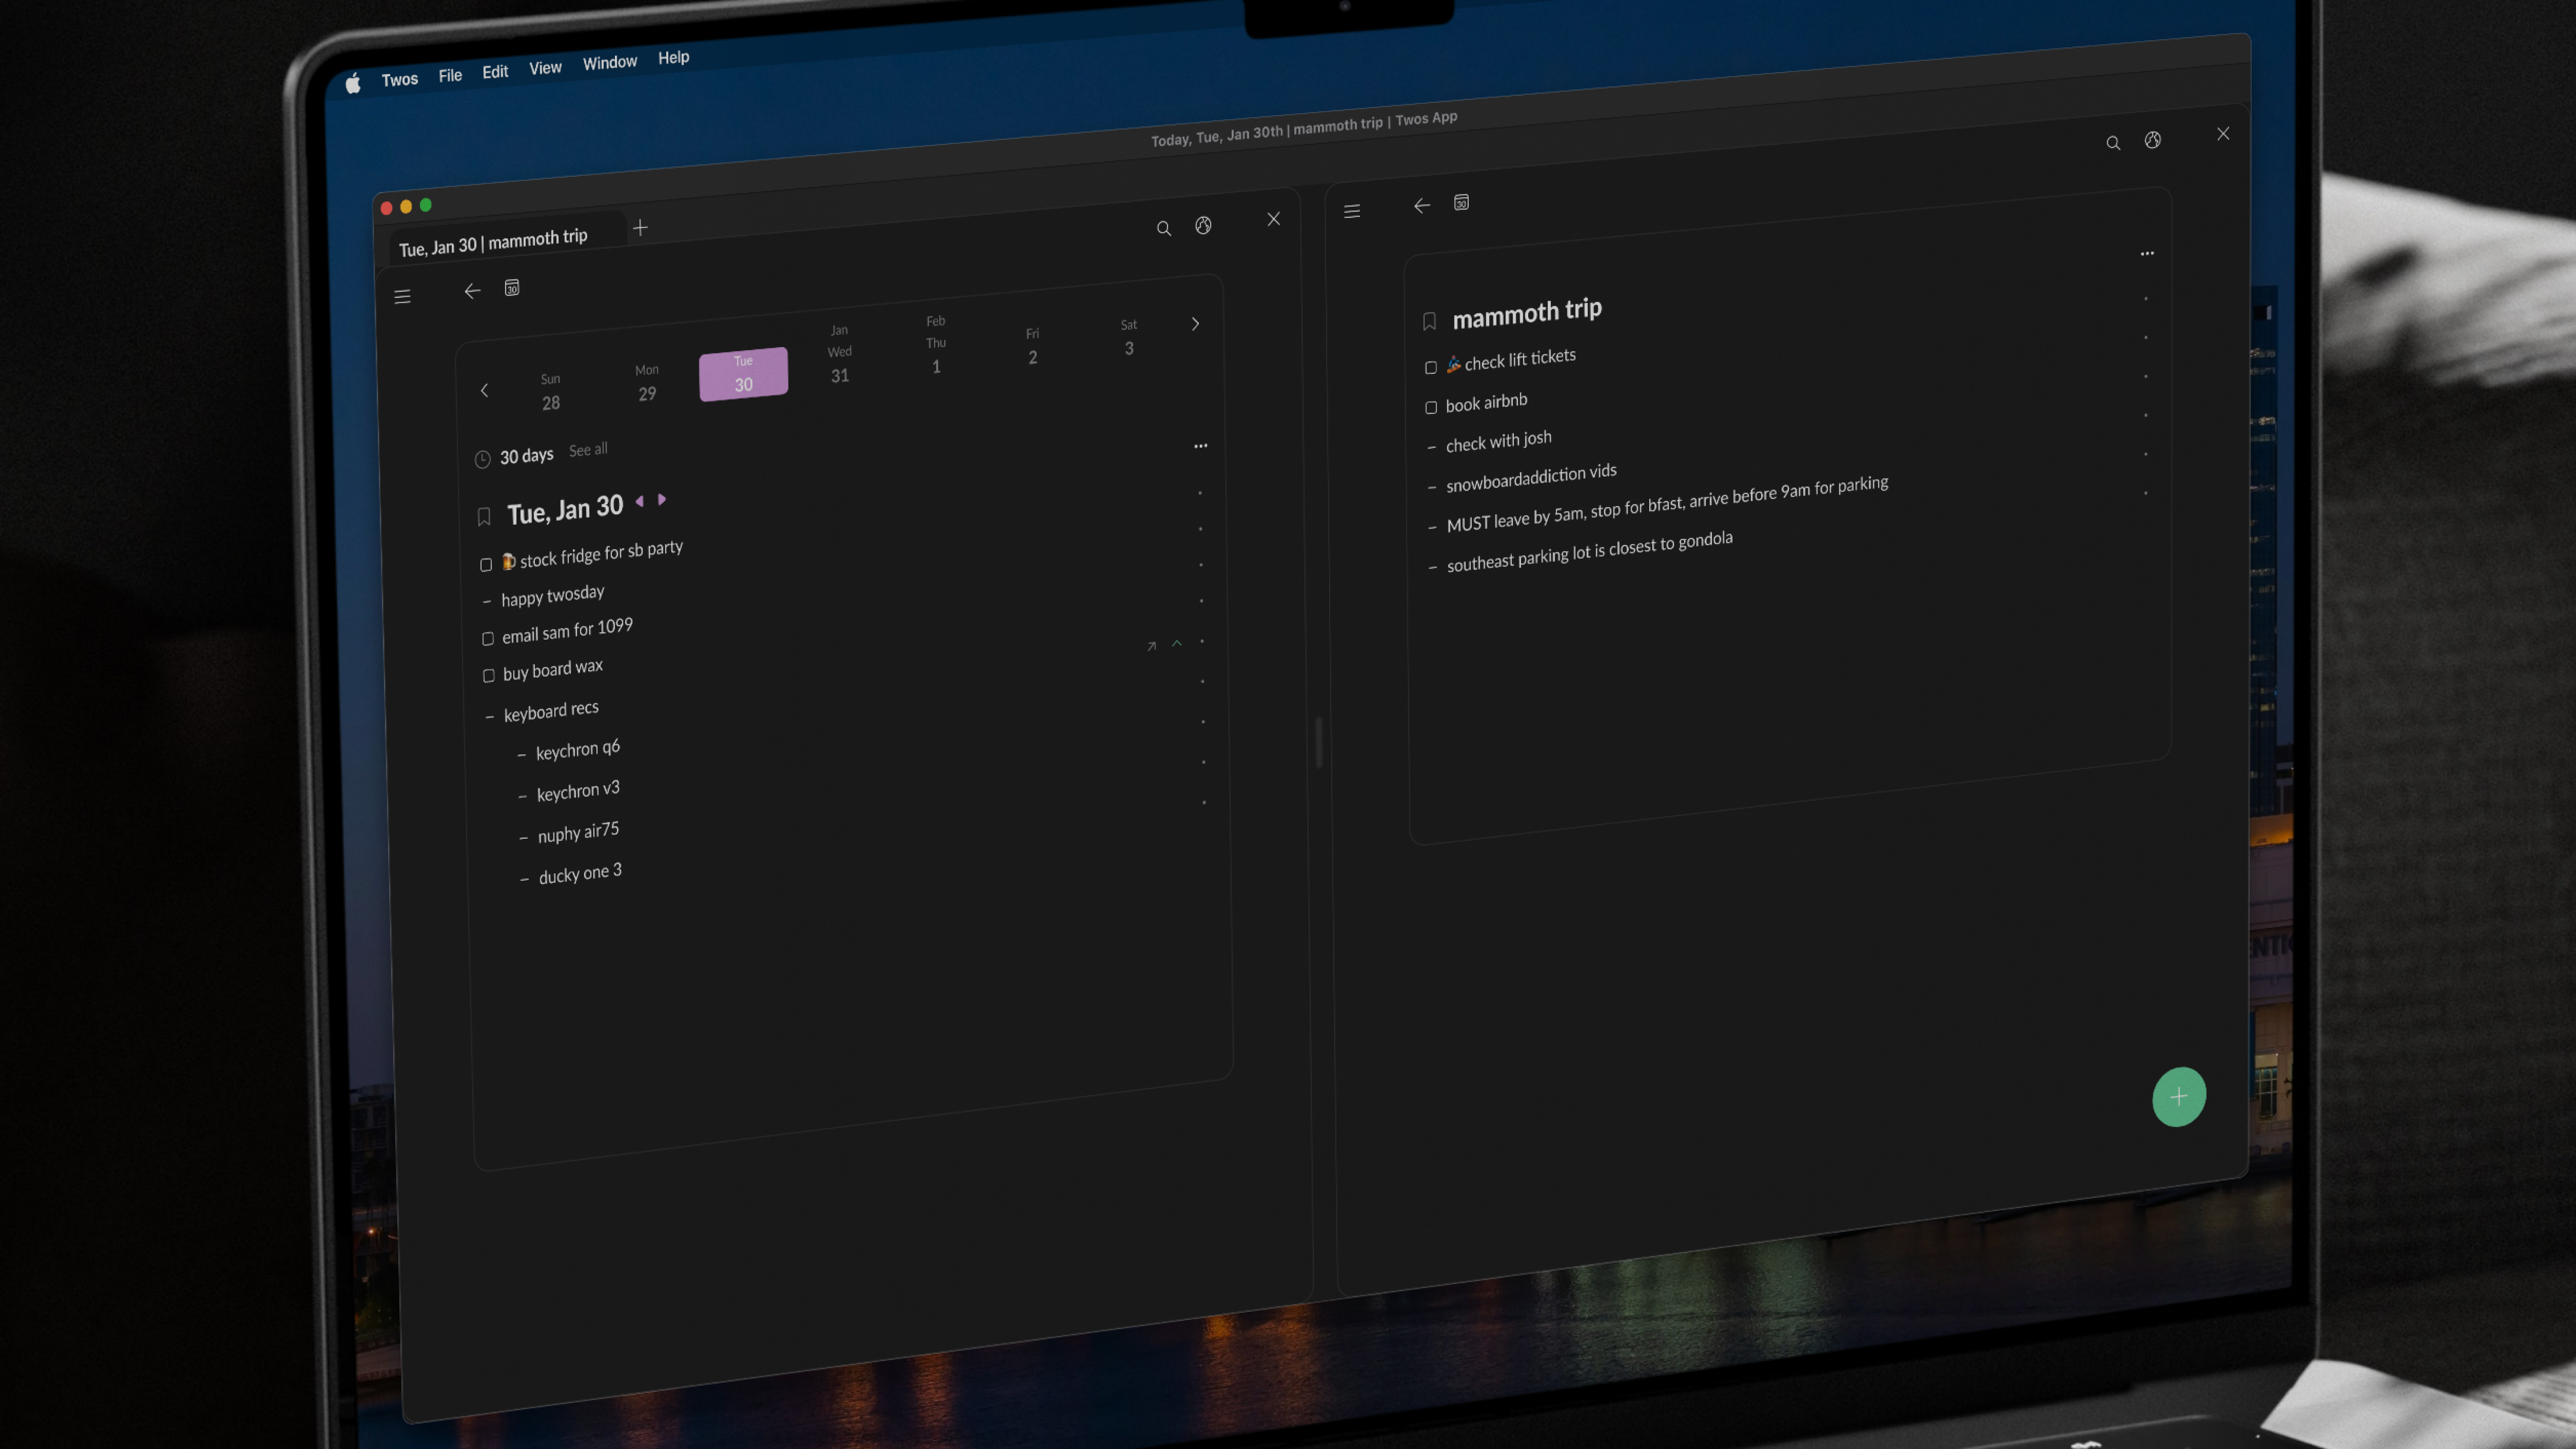Viewport: 2576px width, 1449px height.
Task: Select Thu 1 in the week strip
Action: 936,345
